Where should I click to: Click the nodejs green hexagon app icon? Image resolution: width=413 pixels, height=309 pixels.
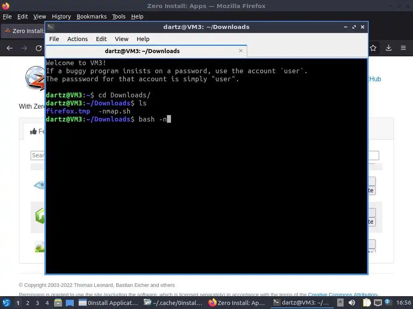pos(40,216)
